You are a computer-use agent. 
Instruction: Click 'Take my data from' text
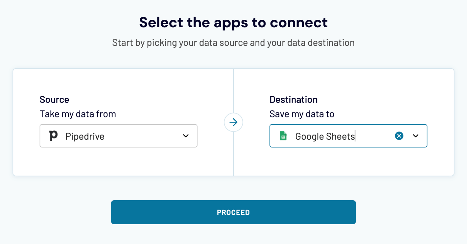pyautogui.click(x=78, y=114)
